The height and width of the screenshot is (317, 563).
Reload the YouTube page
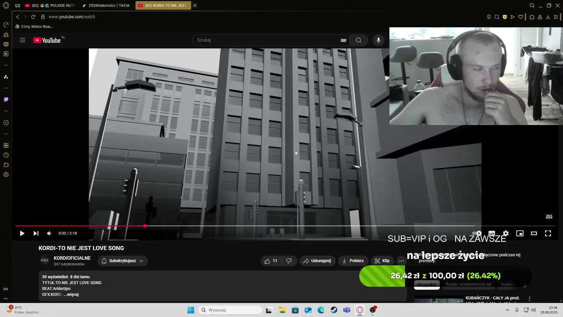33,17
